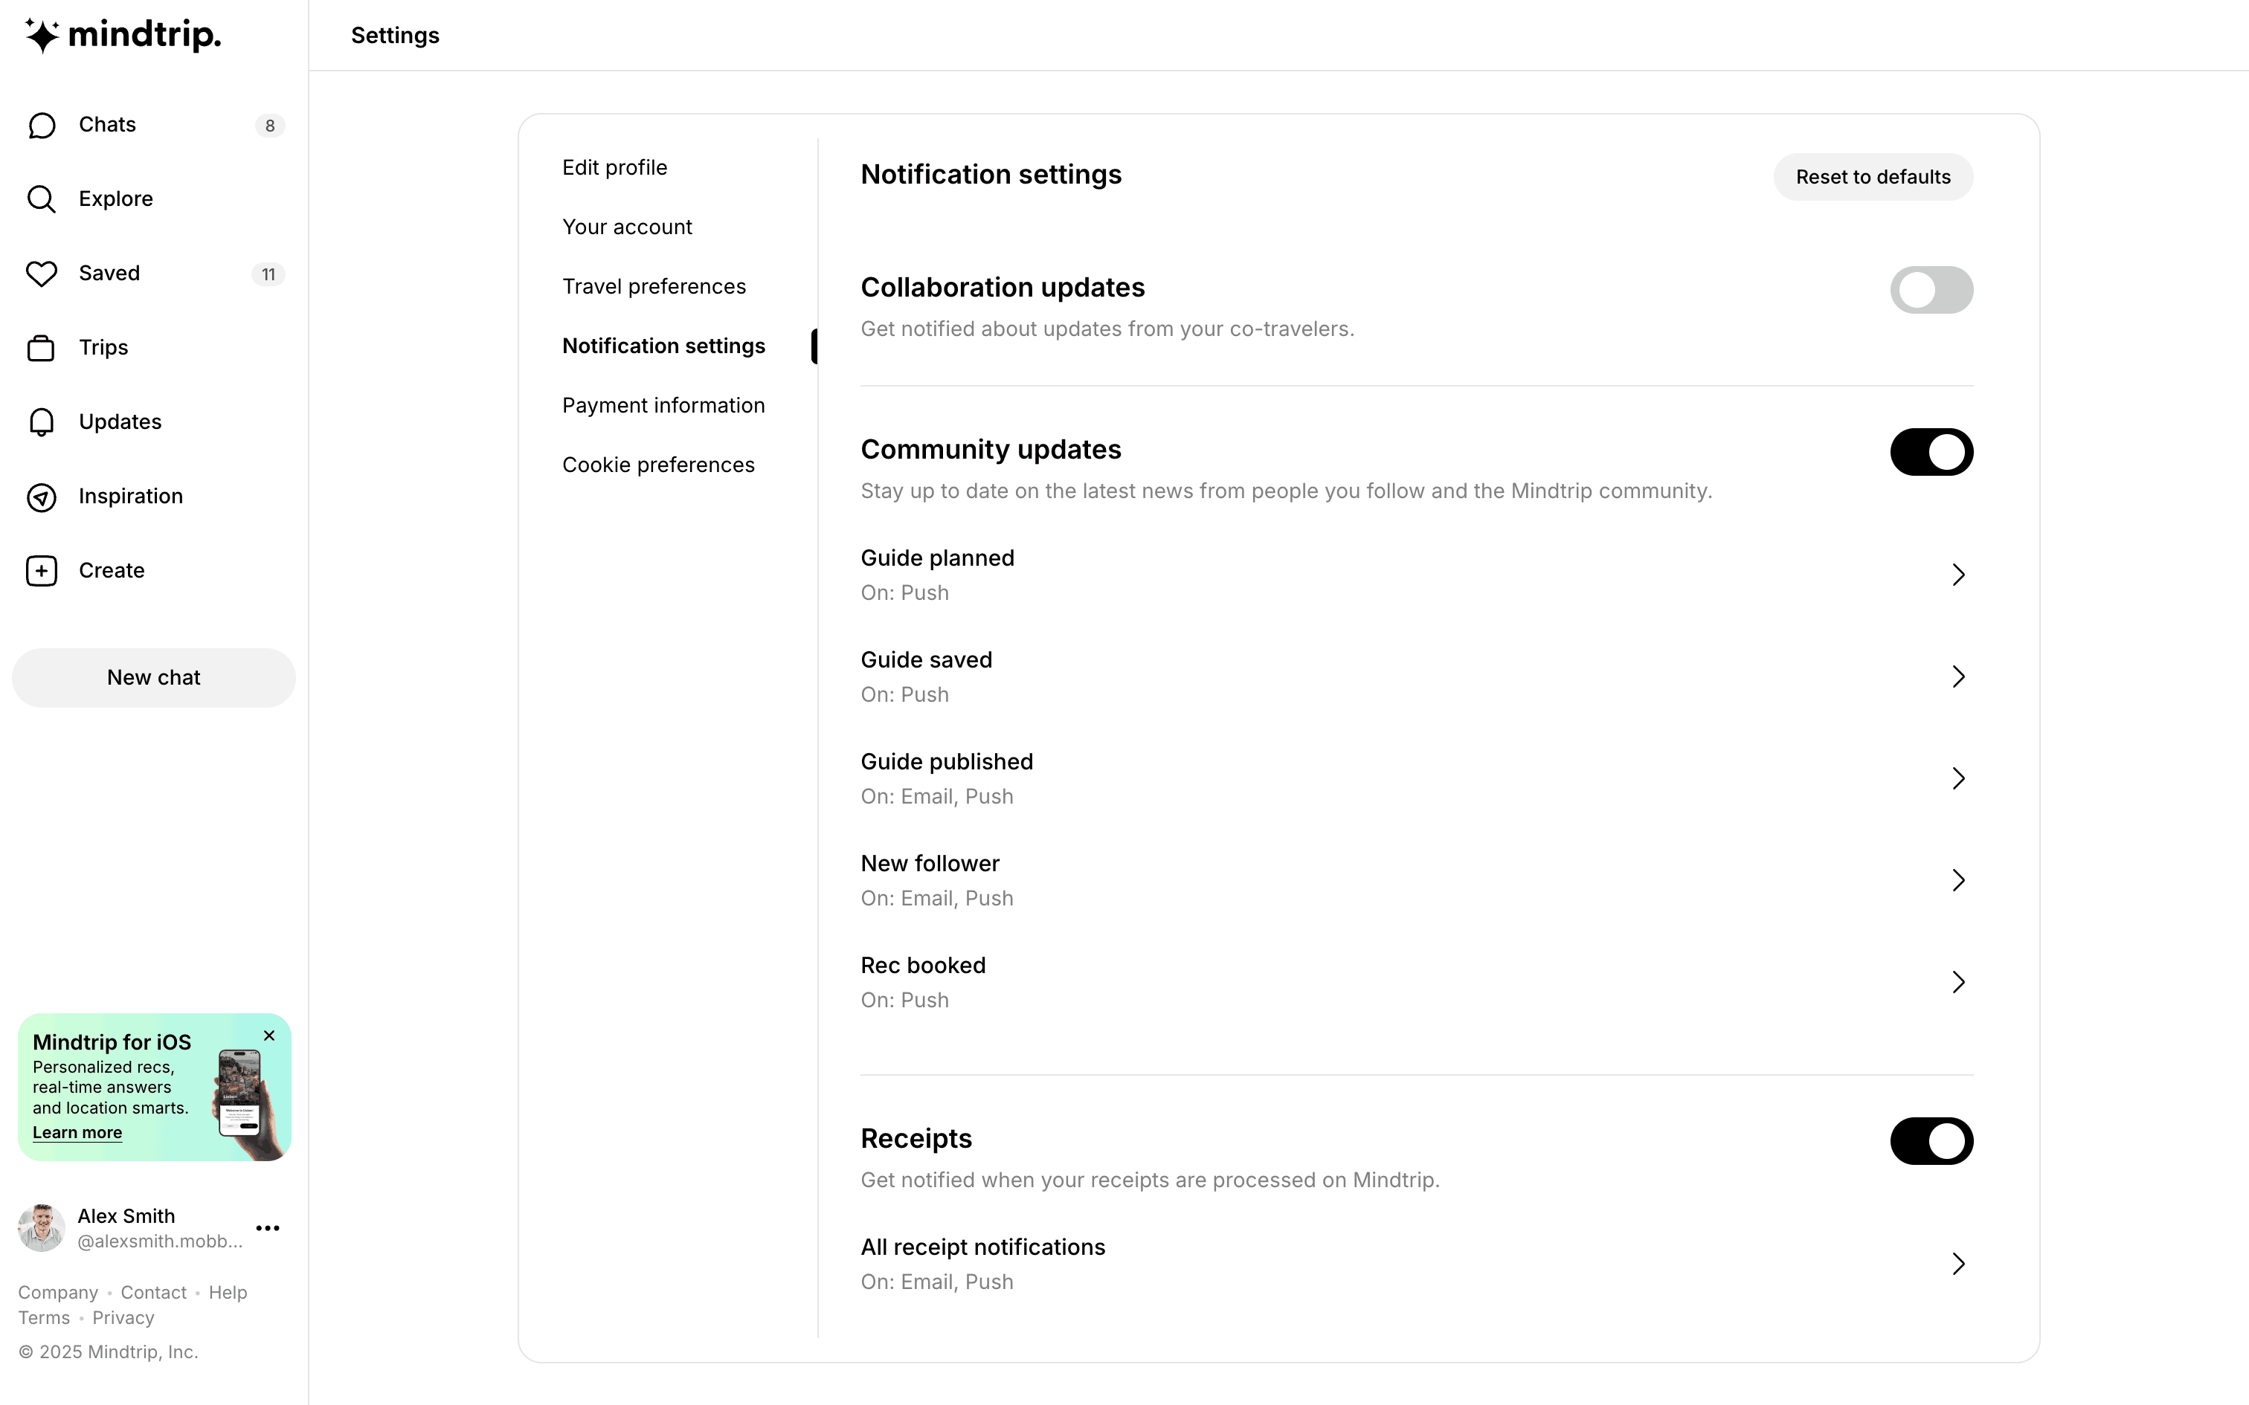The width and height of the screenshot is (2249, 1405).
Task: Open Saved via the heart icon
Action: (42, 274)
